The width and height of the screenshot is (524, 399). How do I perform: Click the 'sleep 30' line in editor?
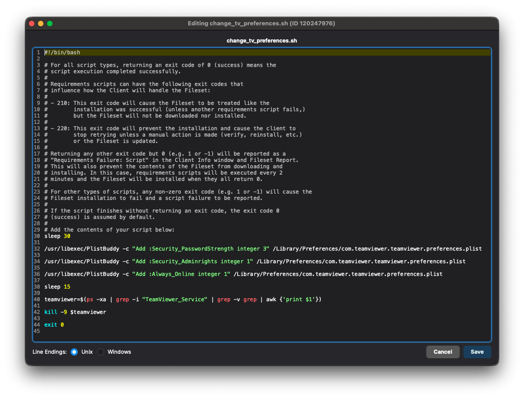click(x=57, y=236)
